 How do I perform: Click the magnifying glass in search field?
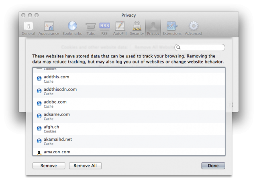[178, 47]
